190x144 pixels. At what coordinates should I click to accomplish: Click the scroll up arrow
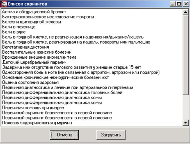pyautogui.click(x=186, y=12)
